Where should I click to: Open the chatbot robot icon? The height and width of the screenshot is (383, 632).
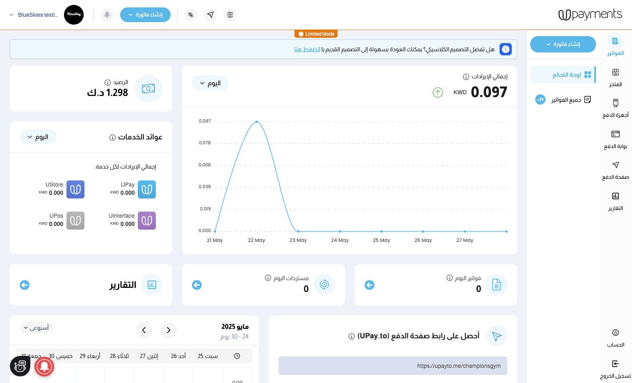(20, 366)
